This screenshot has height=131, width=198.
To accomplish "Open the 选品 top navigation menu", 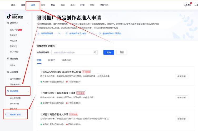I will click(x=33, y=5).
